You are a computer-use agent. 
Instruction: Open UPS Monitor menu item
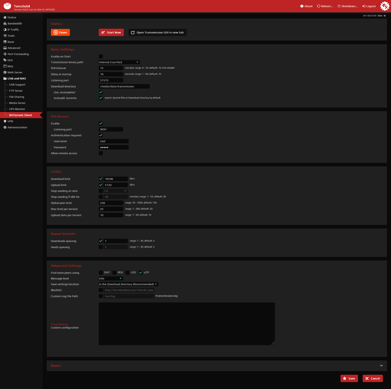[17, 109]
